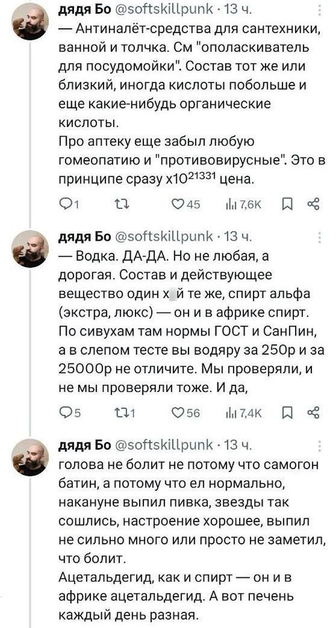The image size is (336, 628).
Task: Open avatar beside the Антиналёт-средства tweet
Action: point(31,24)
